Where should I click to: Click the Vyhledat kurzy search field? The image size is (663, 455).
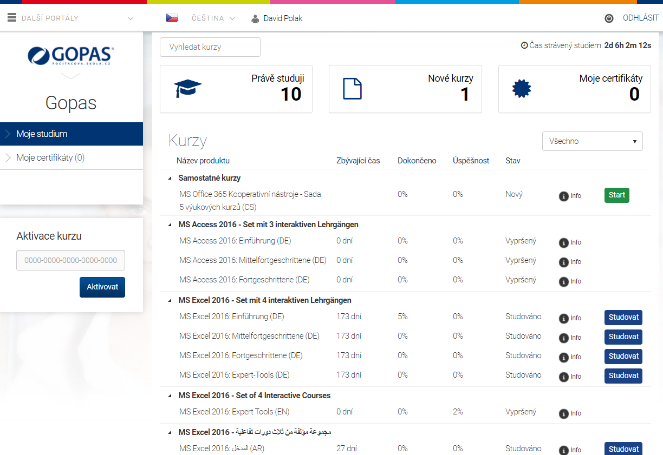pyautogui.click(x=210, y=47)
